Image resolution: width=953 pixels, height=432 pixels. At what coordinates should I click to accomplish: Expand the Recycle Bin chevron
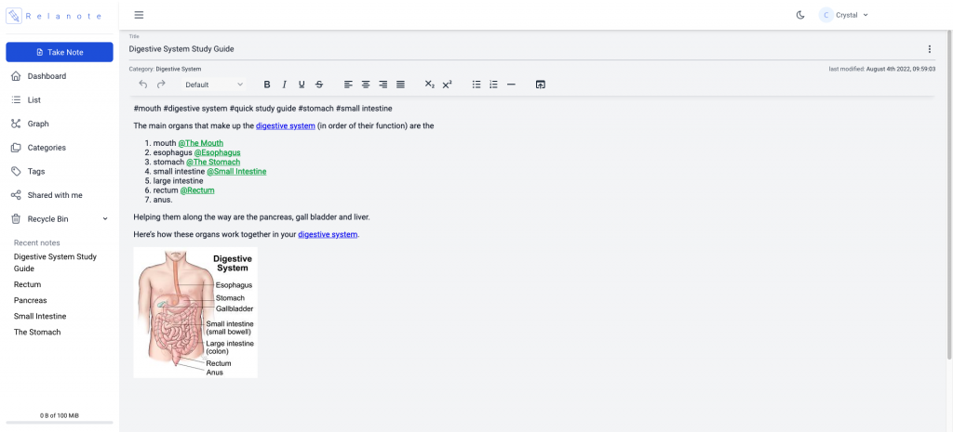(x=105, y=219)
